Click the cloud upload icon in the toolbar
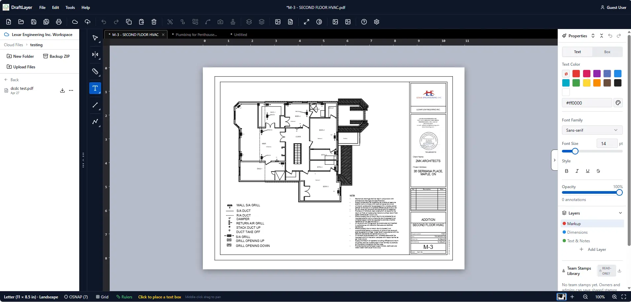The width and height of the screenshot is (631, 302). [88, 22]
